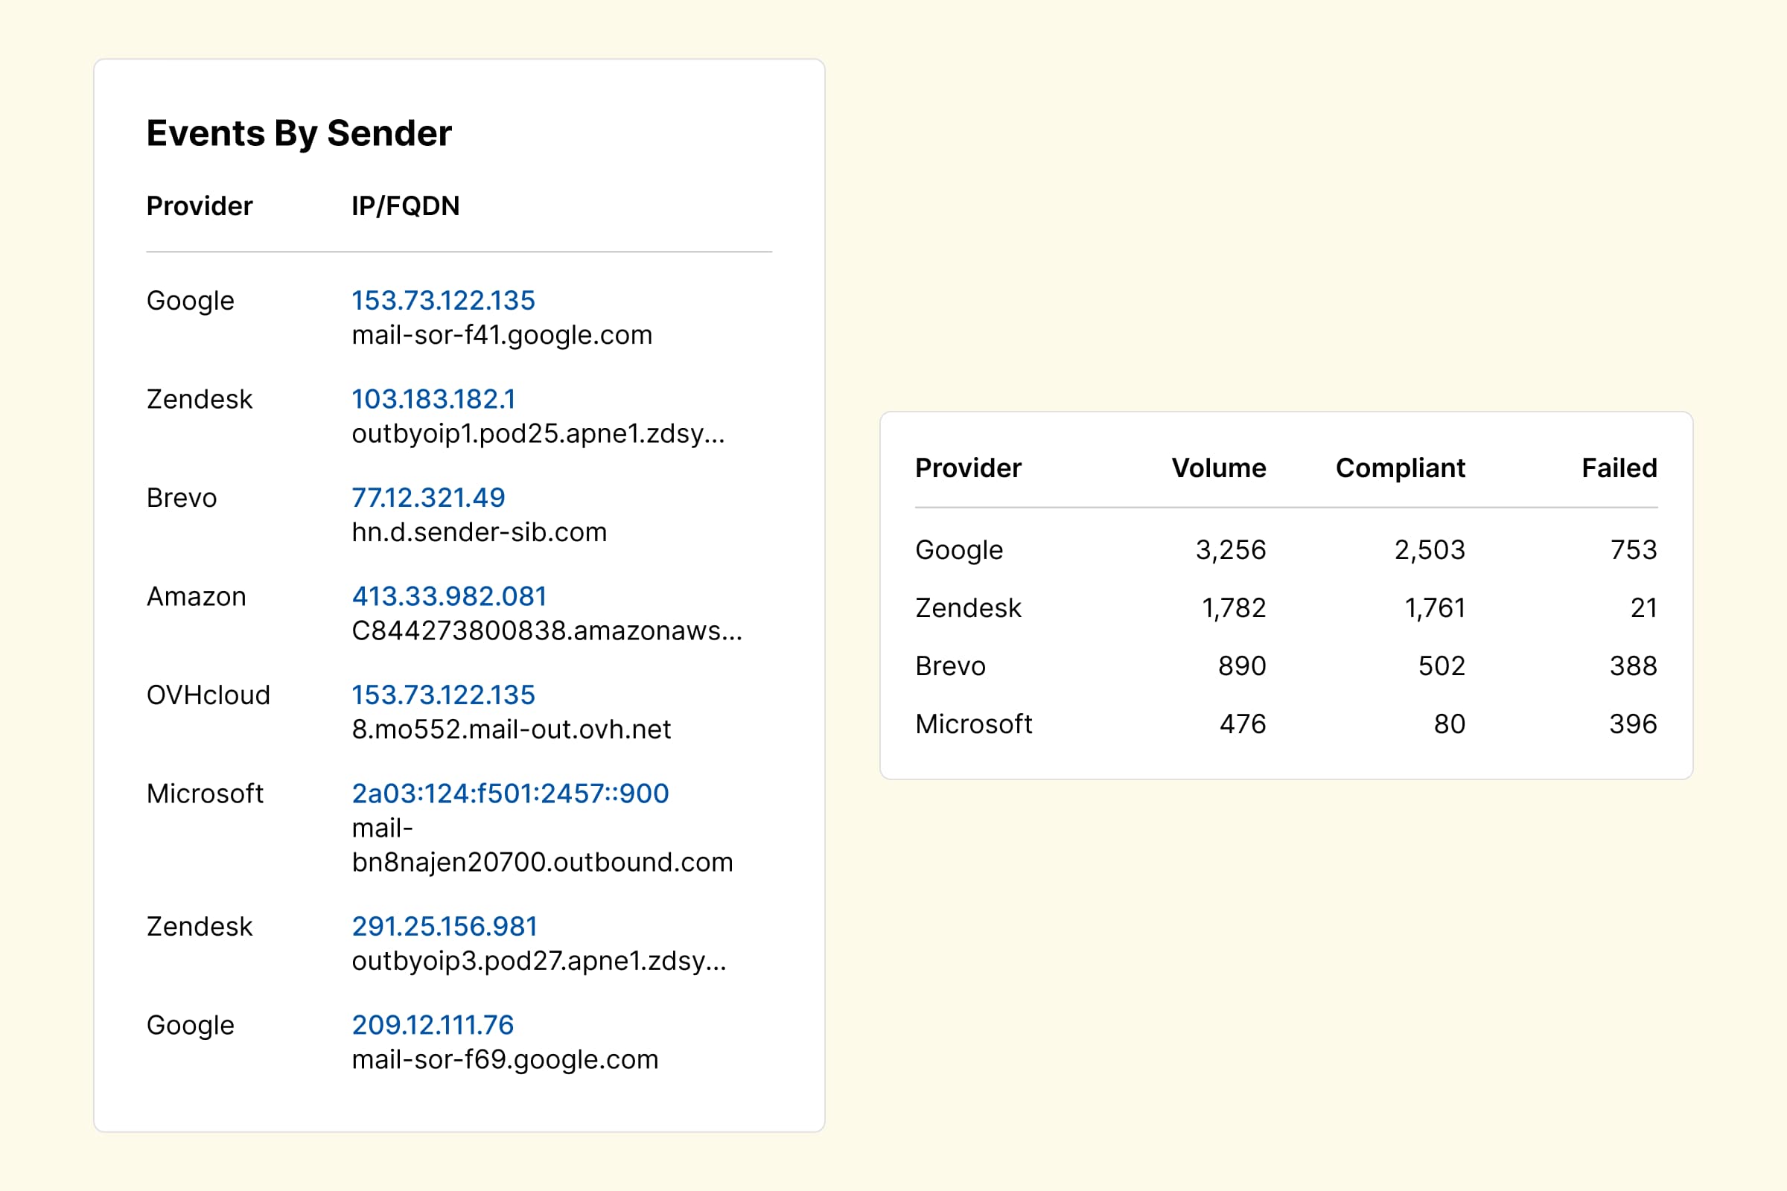Open Microsoft IPv6 link 2a03:124:f501:2457::900
Screen dimensions: 1787x1191
click(510, 794)
